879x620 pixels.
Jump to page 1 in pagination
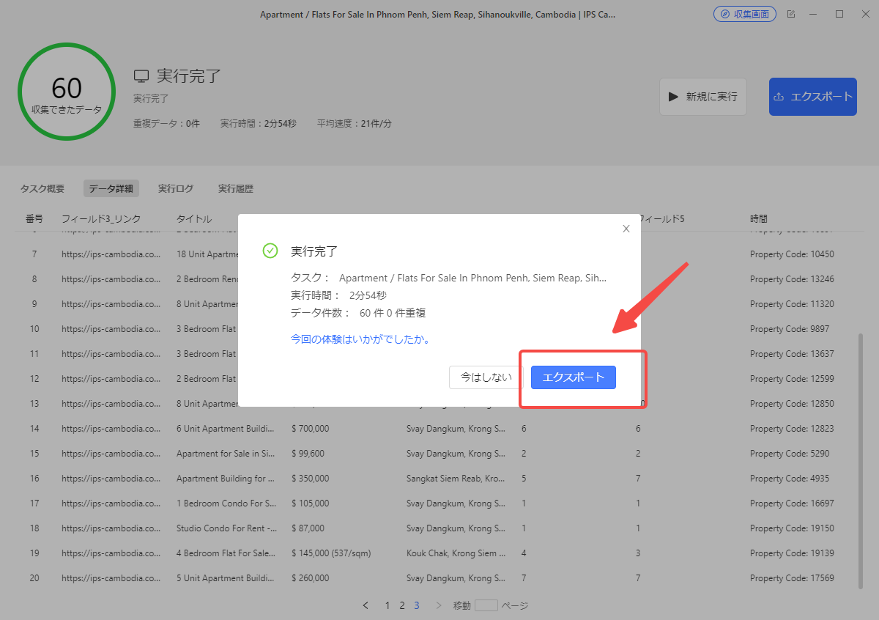[x=387, y=605]
